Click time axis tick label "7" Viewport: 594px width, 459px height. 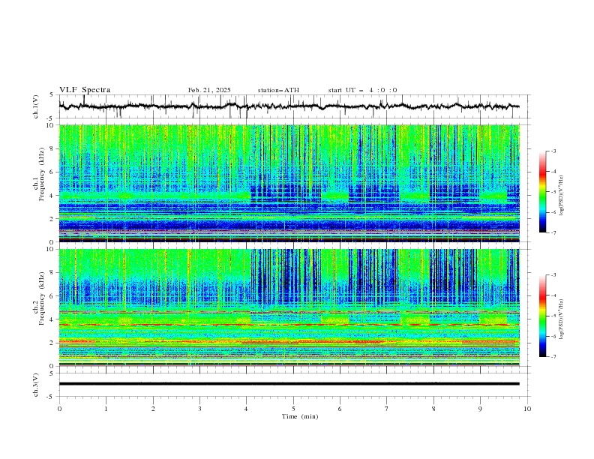coord(387,409)
